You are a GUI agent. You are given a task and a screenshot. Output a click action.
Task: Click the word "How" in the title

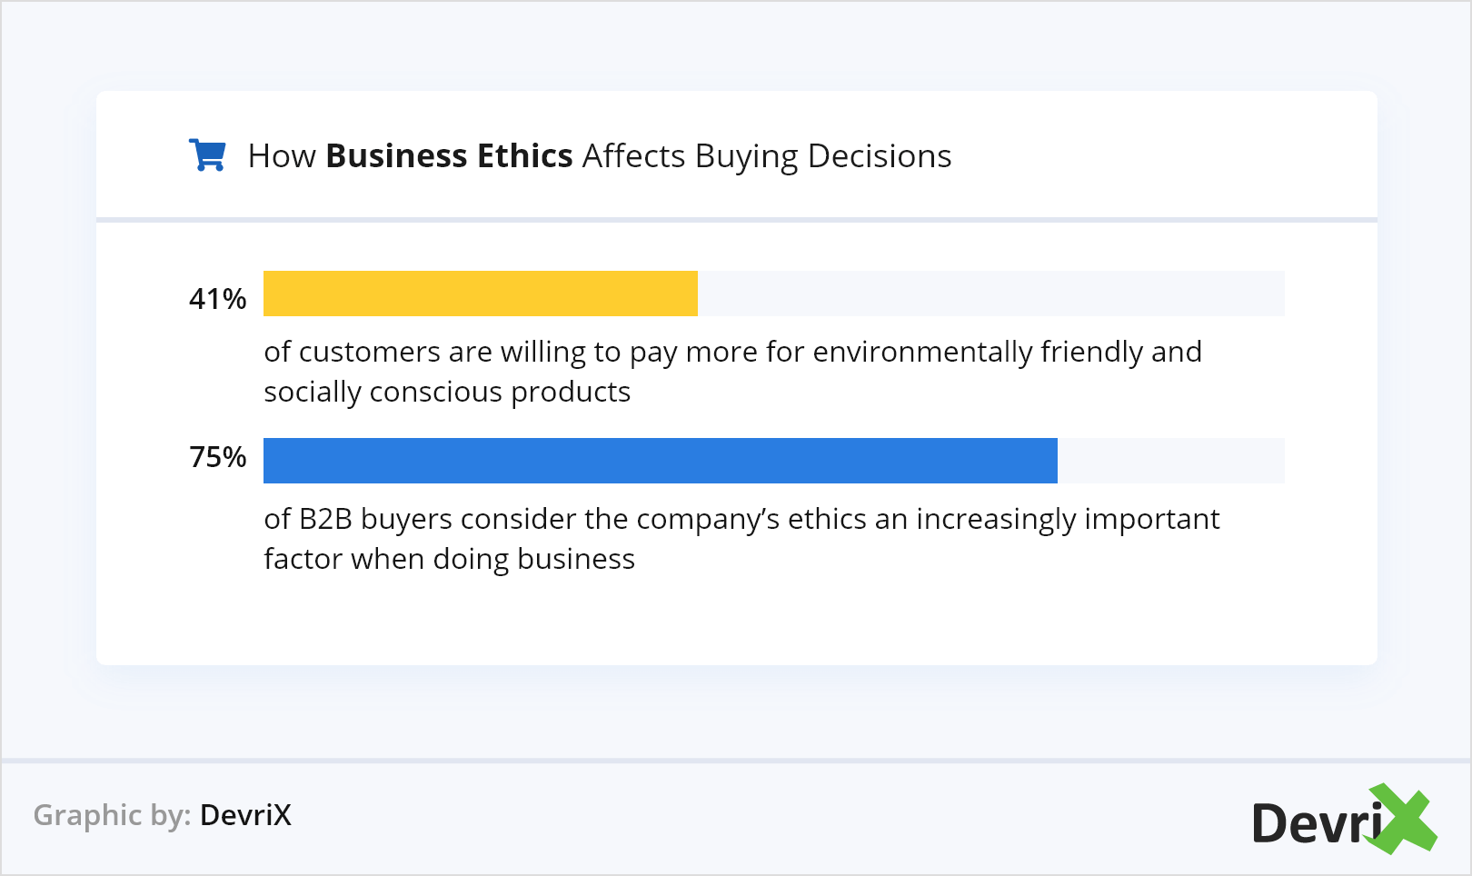click(282, 156)
